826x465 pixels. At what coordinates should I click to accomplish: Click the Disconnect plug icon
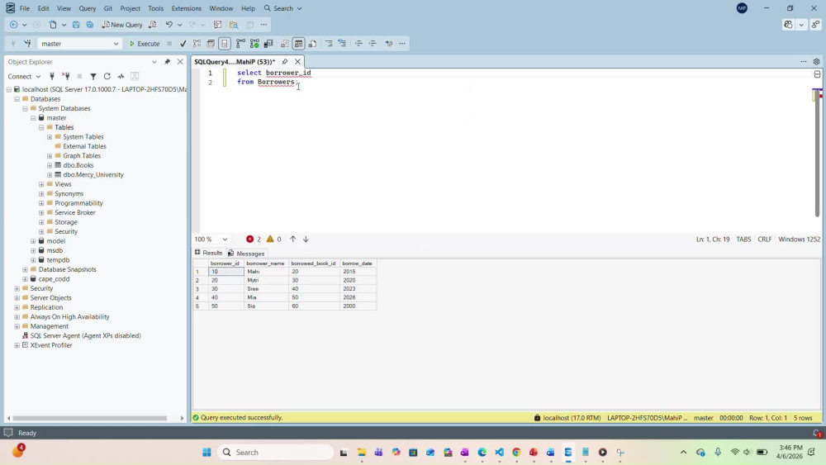(x=66, y=76)
